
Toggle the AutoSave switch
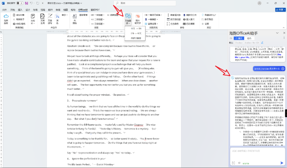[x=20, y=3]
